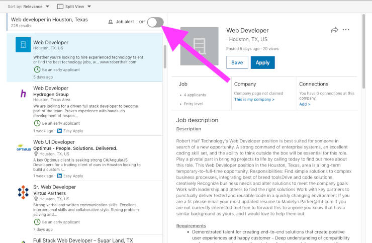The height and width of the screenshot is (243, 372).
Task: Select Hydrogen Group Web Developer listing title
Action: point(51,88)
